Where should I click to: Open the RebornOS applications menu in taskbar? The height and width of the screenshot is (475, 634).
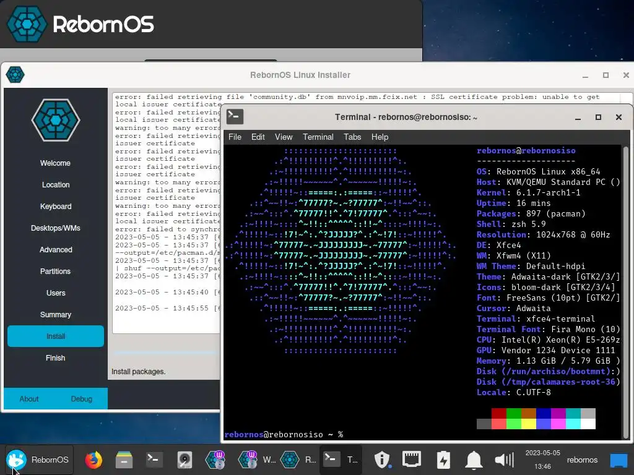point(39,460)
